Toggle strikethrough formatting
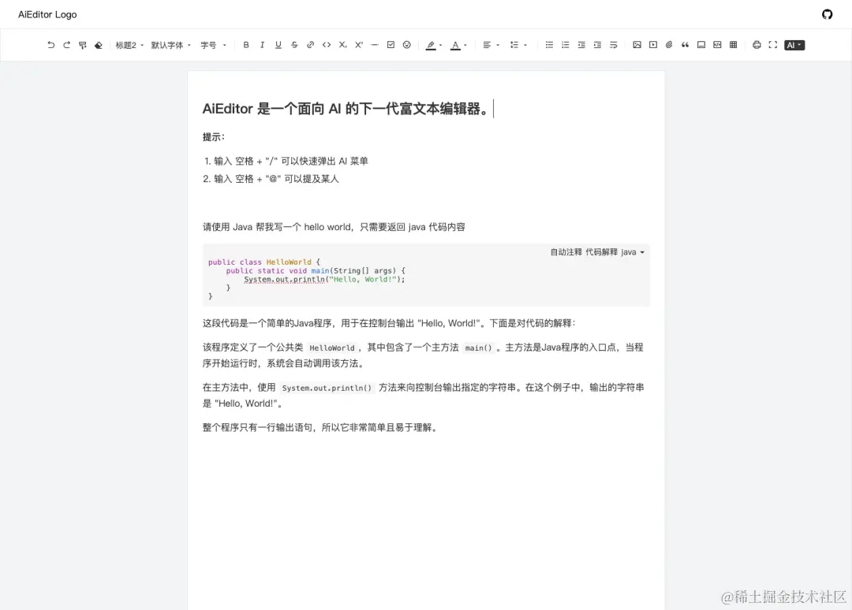Image resolution: width=852 pixels, height=610 pixels. 294,45
